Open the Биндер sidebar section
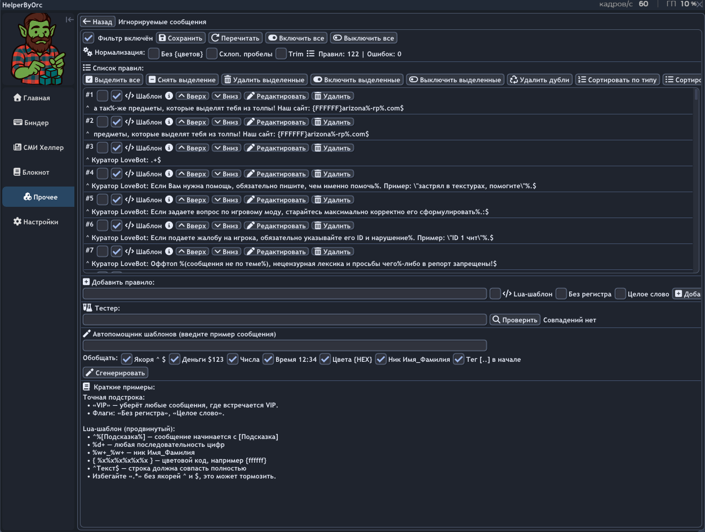The height and width of the screenshot is (532, 705). (37, 123)
